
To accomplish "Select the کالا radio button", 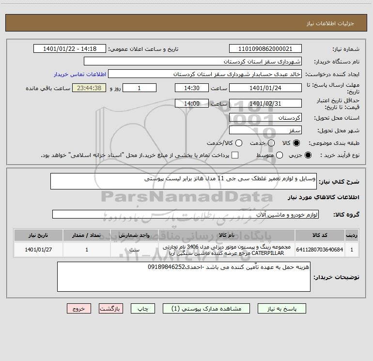I will (x=296, y=143).
